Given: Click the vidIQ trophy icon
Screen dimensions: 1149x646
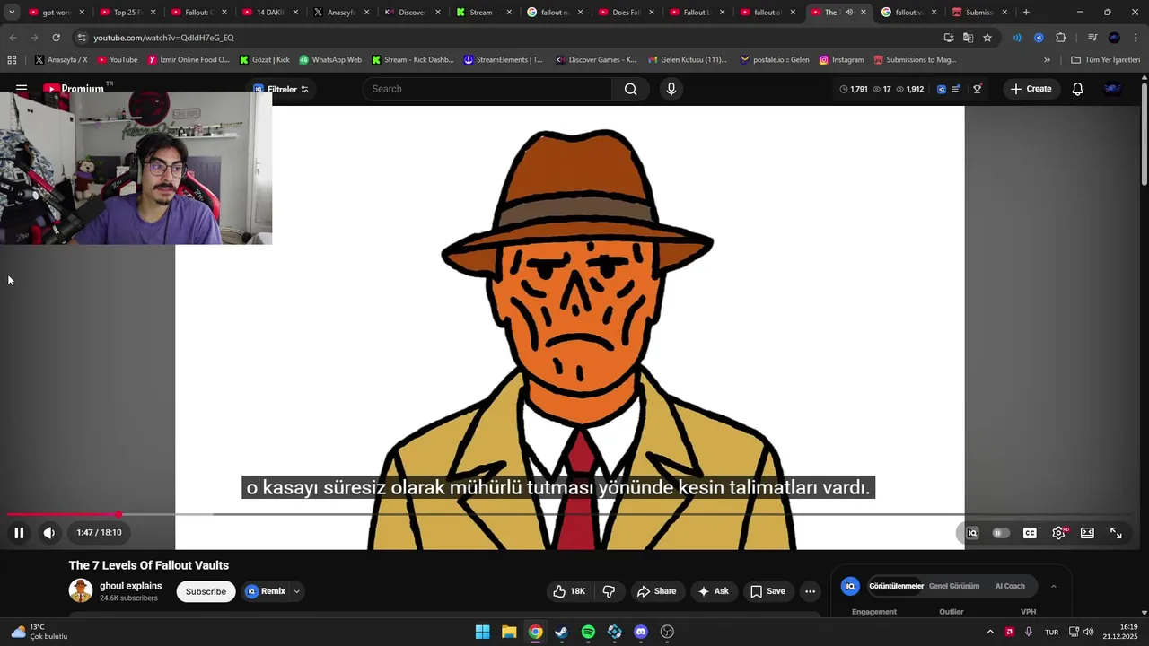Looking at the screenshot, I should click(978, 89).
